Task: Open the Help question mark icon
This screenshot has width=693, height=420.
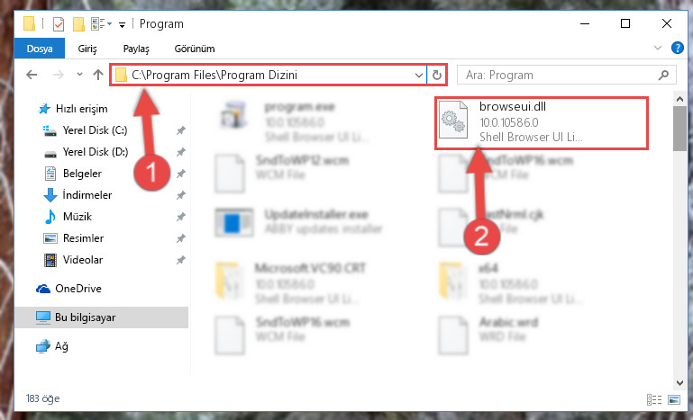Action: [x=677, y=48]
